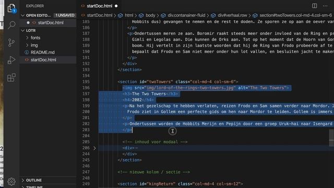
Task: Click the EXPLORER panel title
Action: click(x=35, y=6)
